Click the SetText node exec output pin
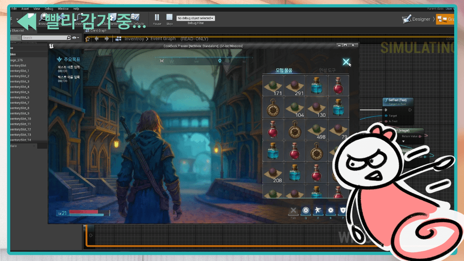Viewport: 464px width, 261px height. click(410, 110)
